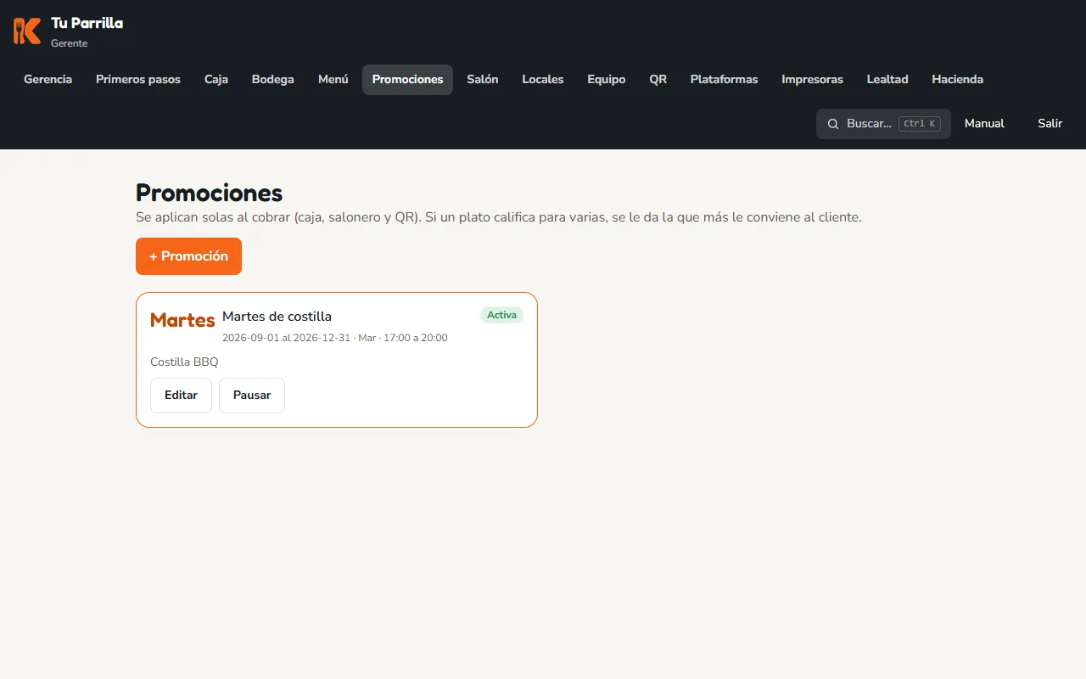Go to Primeros pasos section
Viewport: 1086px width, 679px height.
tap(138, 80)
